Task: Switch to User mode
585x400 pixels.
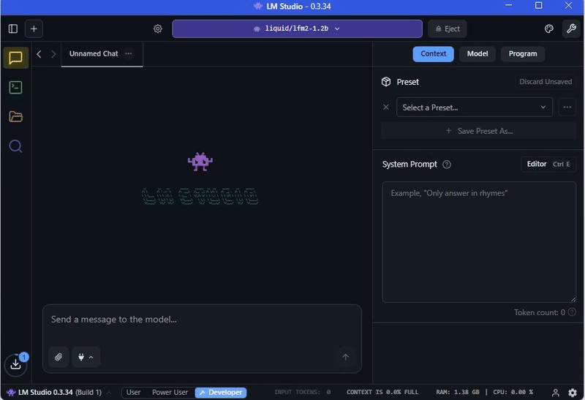Action: tap(133, 392)
